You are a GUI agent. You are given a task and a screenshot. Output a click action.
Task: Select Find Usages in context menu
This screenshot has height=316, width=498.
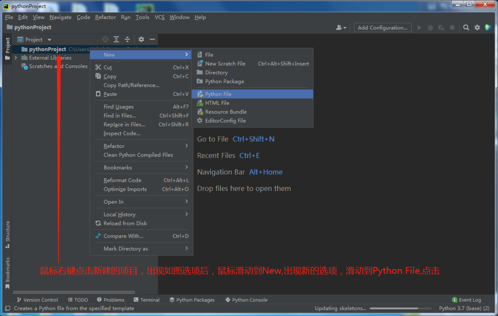(x=141, y=106)
